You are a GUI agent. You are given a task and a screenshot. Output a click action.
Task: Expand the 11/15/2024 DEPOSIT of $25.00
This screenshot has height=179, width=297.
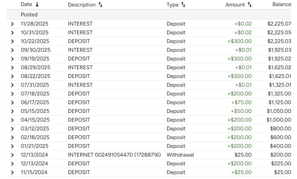(x=12, y=173)
